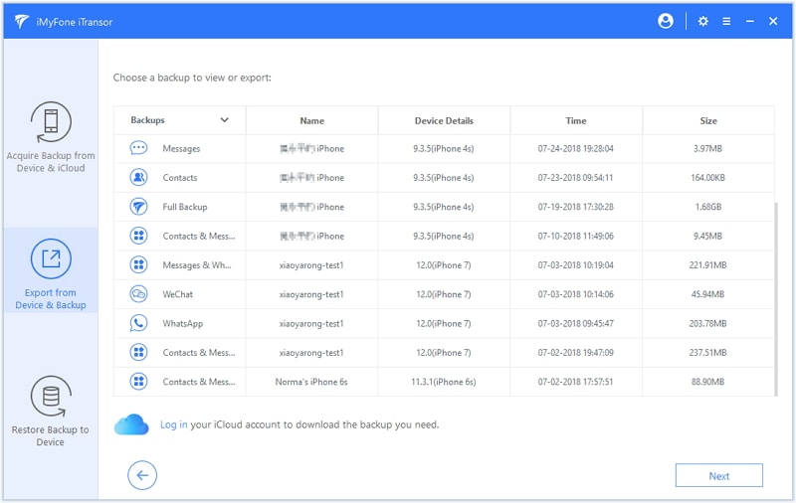
Task: Click the WeChat backup icon
Action: [138, 294]
